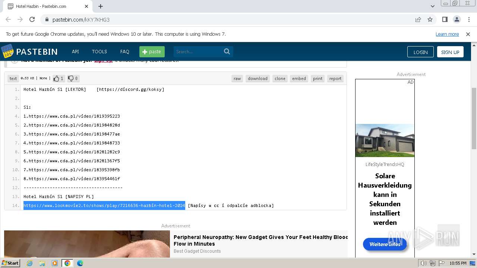Open the FAQ menu item

tap(124, 52)
